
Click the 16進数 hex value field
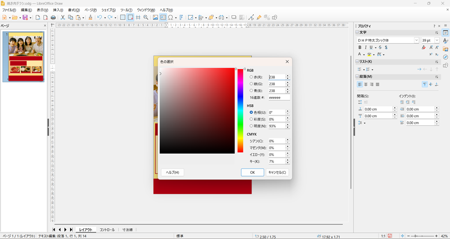click(279, 97)
